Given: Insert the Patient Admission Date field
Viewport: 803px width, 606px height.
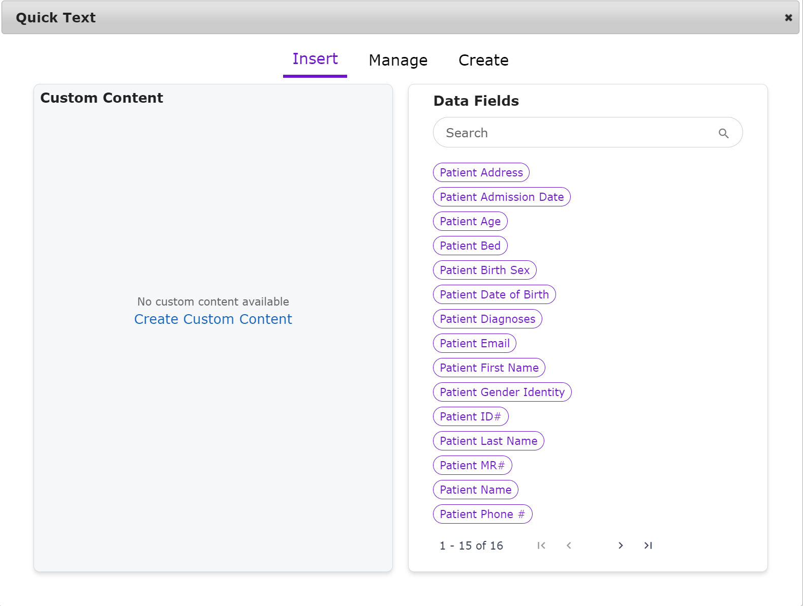Looking at the screenshot, I should coord(502,197).
